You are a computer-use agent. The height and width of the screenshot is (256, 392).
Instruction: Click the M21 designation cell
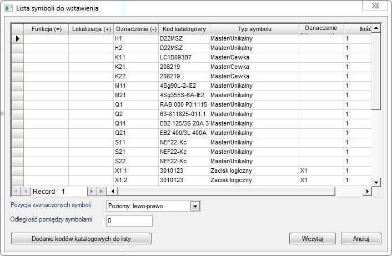pyautogui.click(x=136, y=96)
